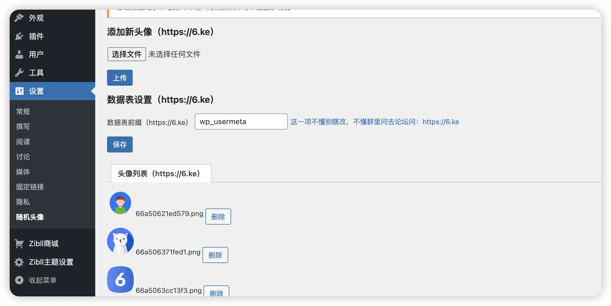Collapse the admin menu via 收起菜单 arrow
Viewport: 611px width, 306px height.
point(19,280)
